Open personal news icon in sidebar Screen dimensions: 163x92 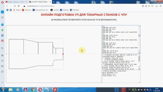[x=2, y=66]
